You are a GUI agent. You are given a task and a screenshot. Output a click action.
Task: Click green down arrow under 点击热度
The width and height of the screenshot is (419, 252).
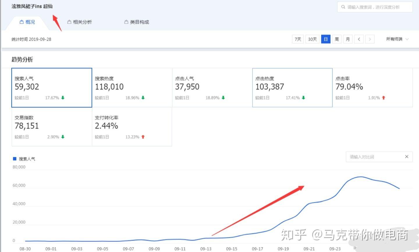pyautogui.click(x=303, y=98)
